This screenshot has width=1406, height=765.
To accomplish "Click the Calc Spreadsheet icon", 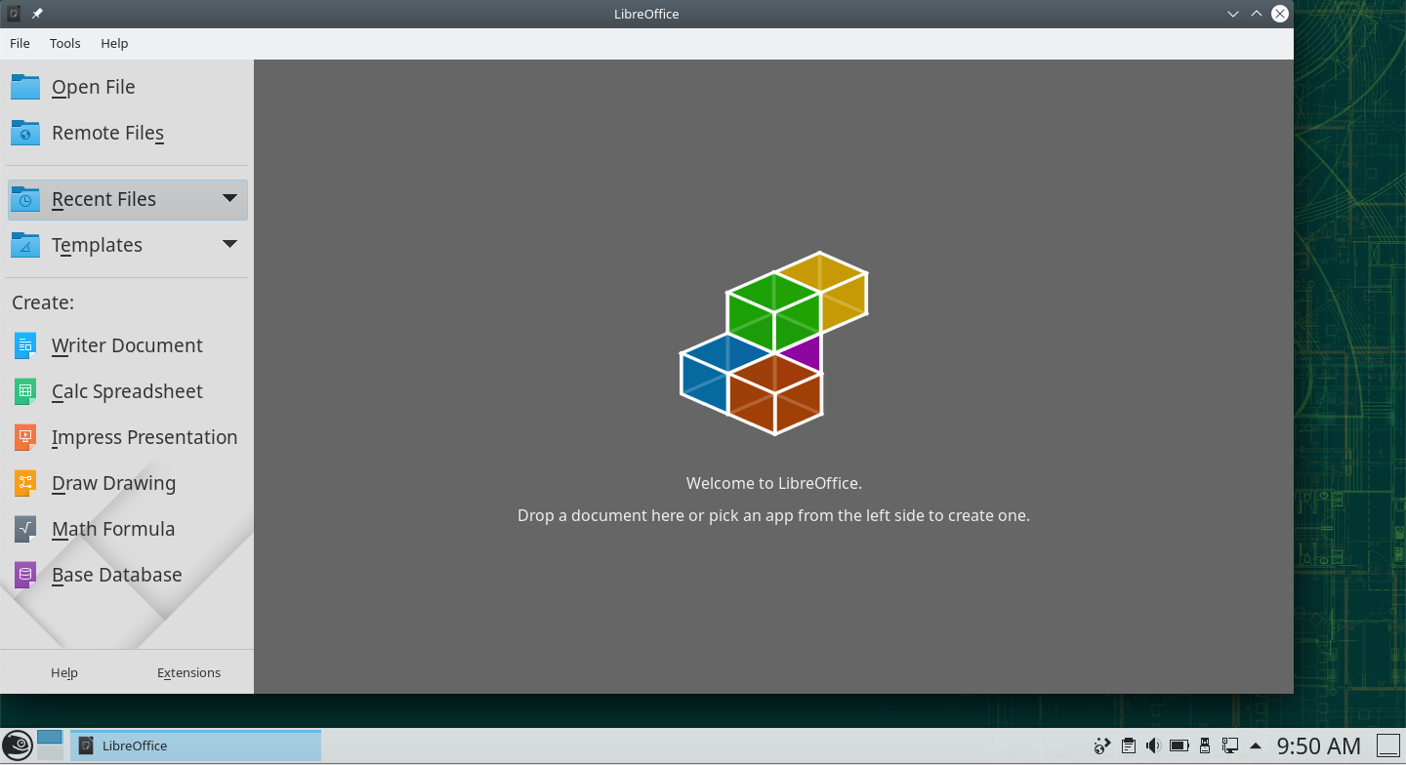I will pyautogui.click(x=25, y=391).
